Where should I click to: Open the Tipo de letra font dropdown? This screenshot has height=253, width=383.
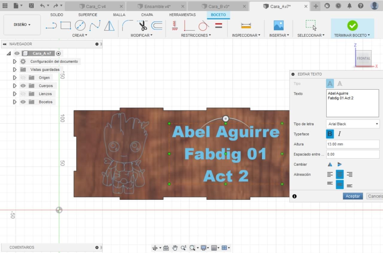click(353, 124)
